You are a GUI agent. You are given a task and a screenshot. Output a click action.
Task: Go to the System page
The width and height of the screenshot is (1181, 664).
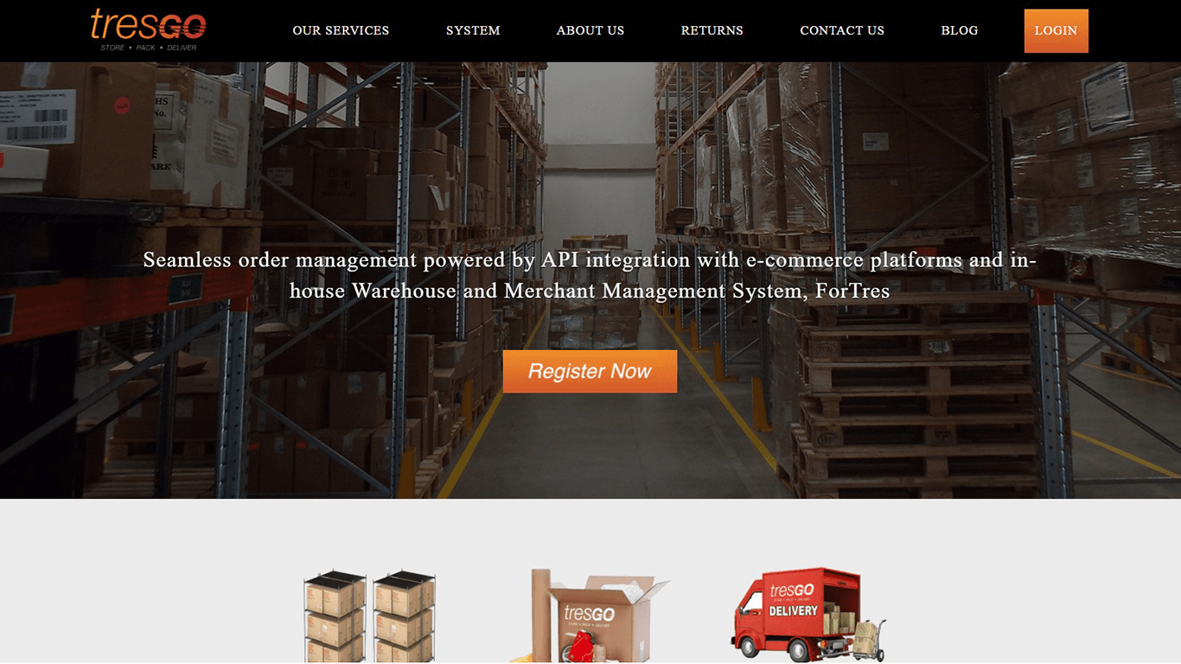(473, 30)
